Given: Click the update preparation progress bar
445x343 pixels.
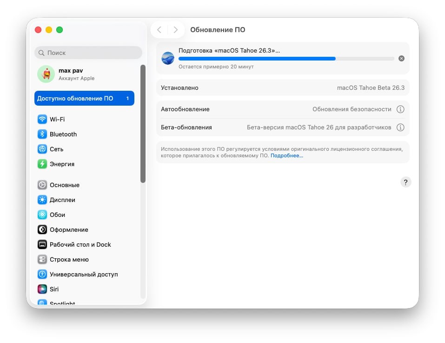Looking at the screenshot, I should 286,59.
